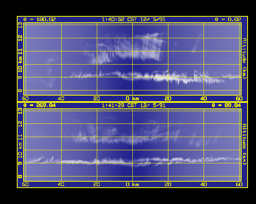Image resolution: width=256 pixels, height=204 pixels.
Task: Click the bottom panel's Altitude (km) label
Action: [x=244, y=145]
